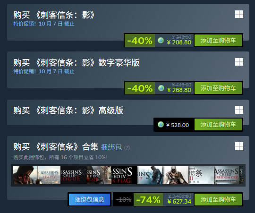Open 捆绑包信息 bundle info
255x213 pixels.
pyautogui.click(x=89, y=199)
